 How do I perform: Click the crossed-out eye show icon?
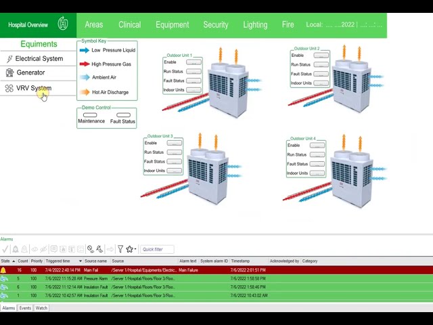[x=43, y=249]
